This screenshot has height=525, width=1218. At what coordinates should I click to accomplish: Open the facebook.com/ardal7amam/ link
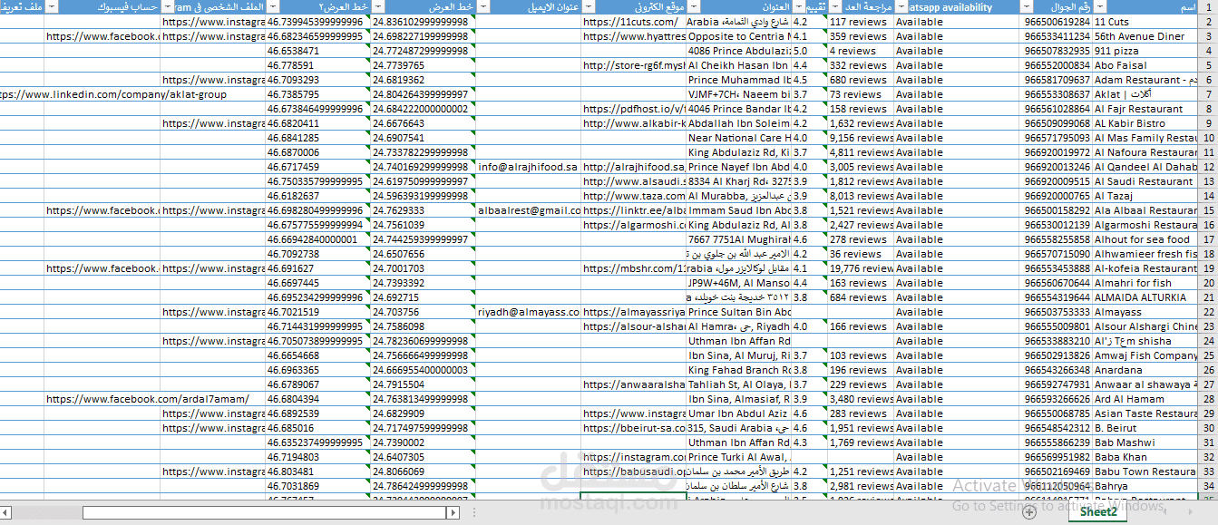pos(147,398)
